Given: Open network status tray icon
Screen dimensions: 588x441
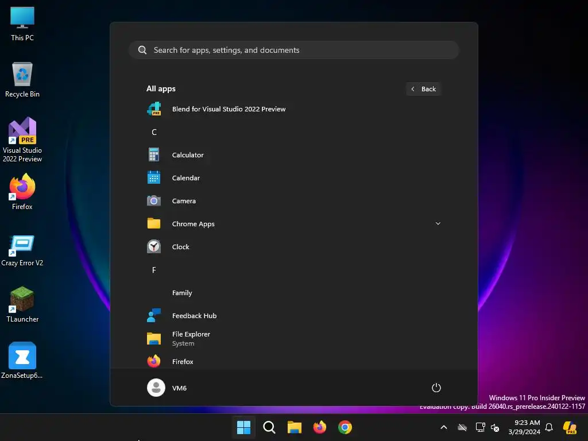Looking at the screenshot, I should (480, 427).
